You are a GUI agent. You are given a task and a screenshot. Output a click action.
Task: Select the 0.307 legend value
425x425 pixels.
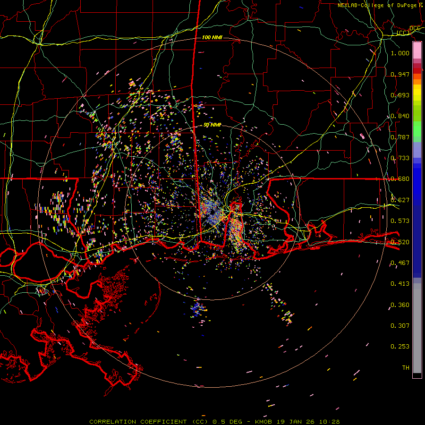click(x=400, y=326)
